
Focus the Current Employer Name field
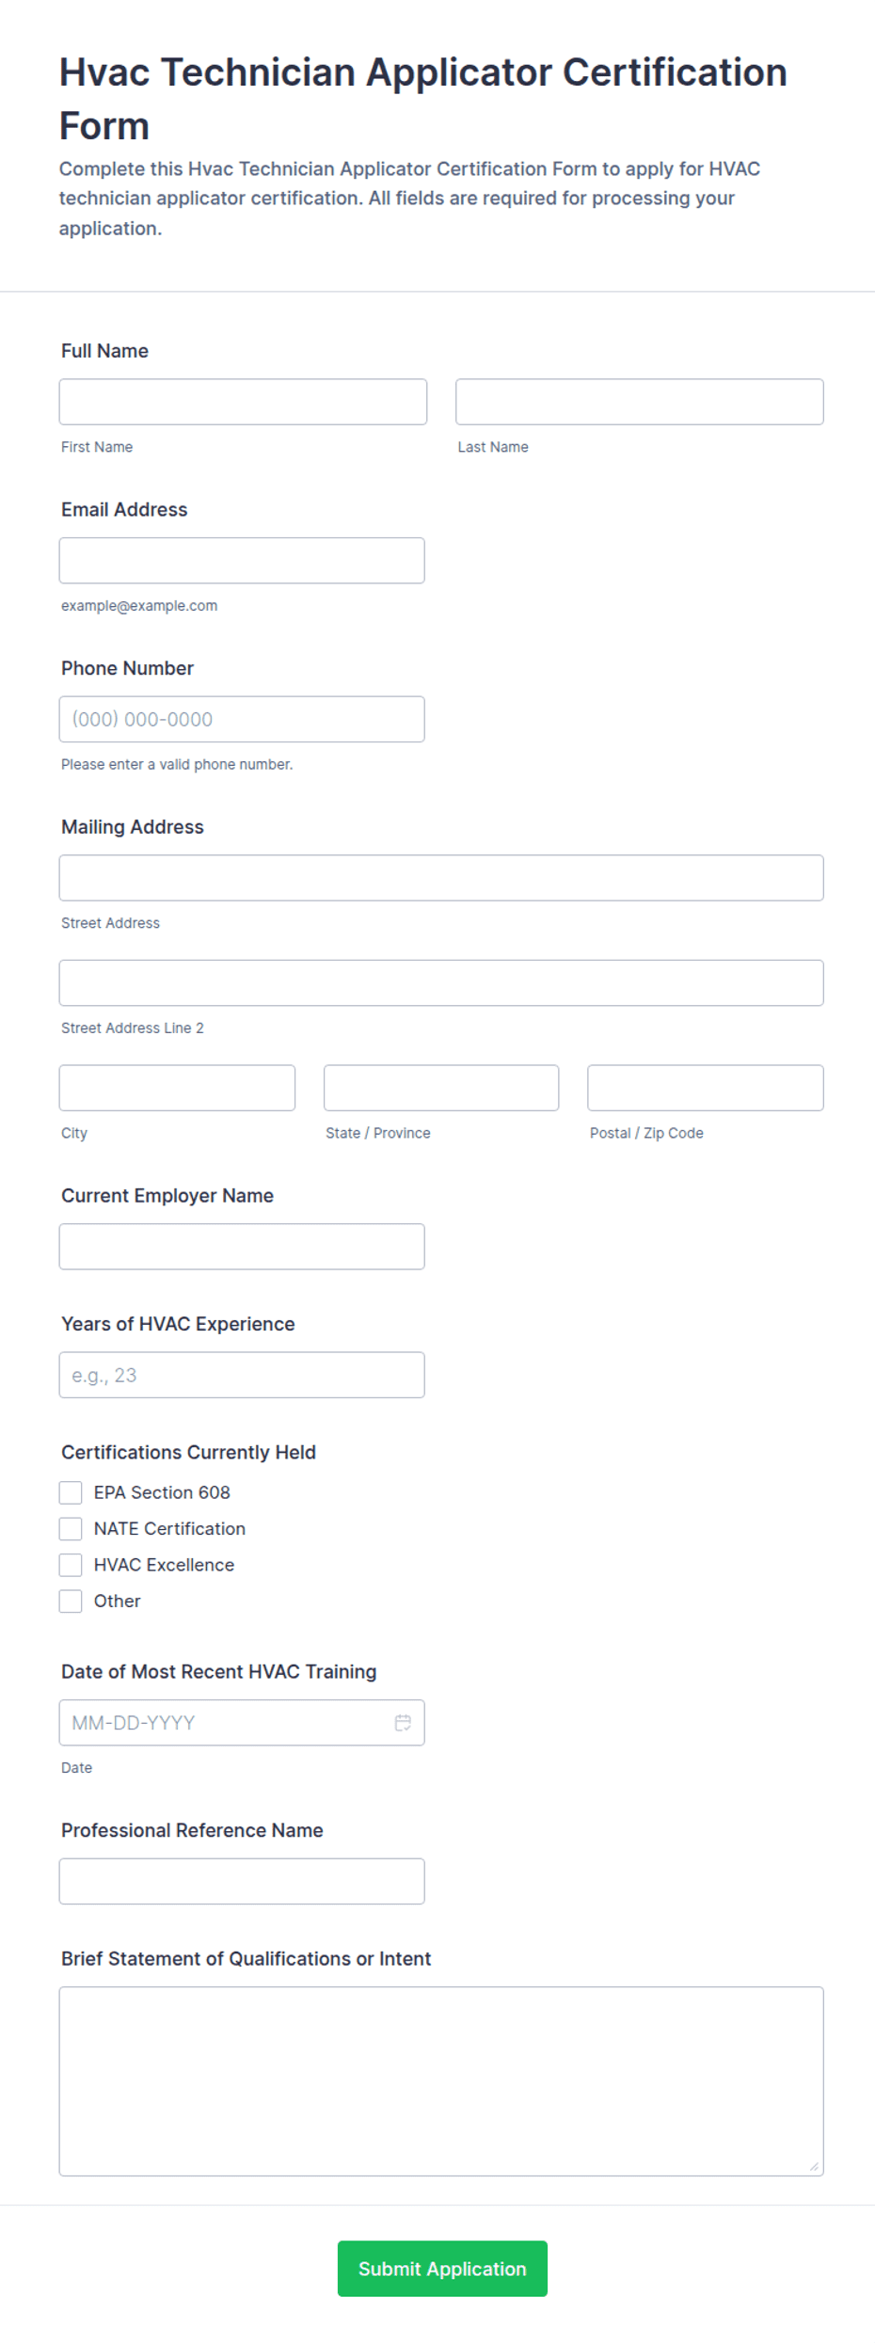[x=242, y=1247]
